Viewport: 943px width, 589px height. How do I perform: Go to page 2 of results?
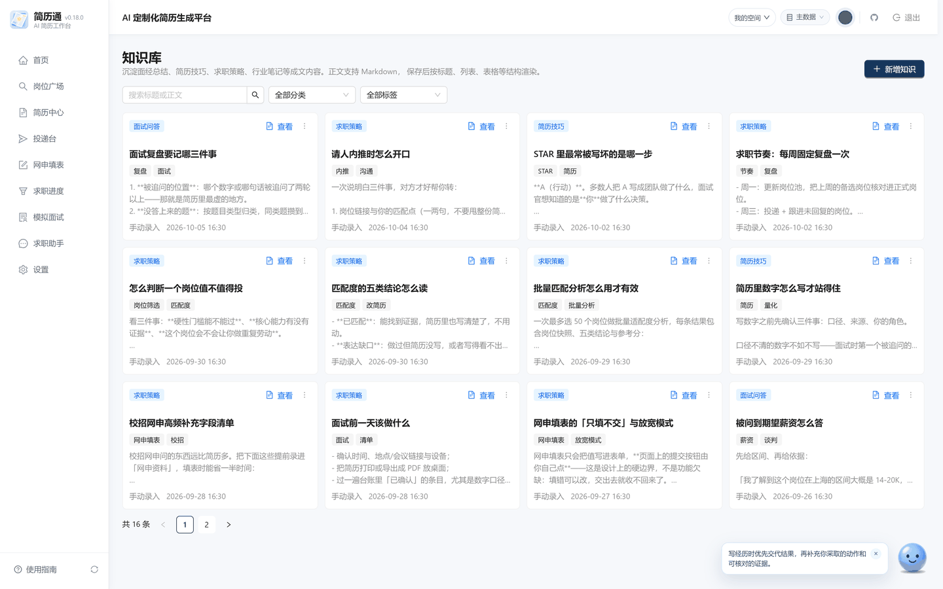point(206,524)
